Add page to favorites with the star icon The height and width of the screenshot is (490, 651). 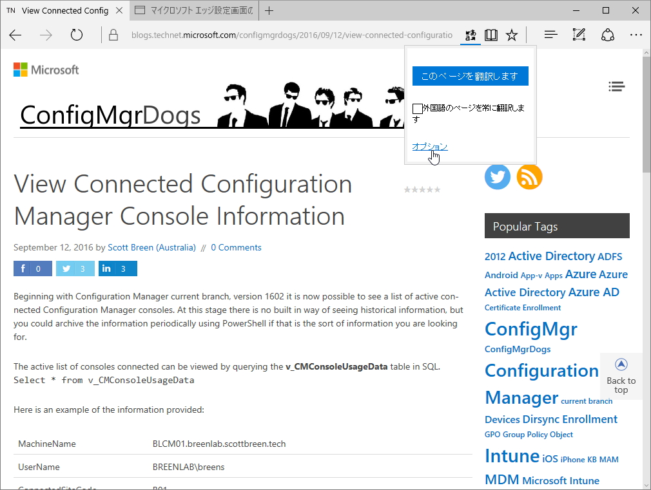(x=511, y=35)
